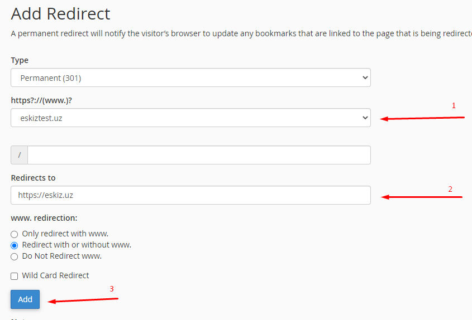Choose Redirect with or without www.
The width and height of the screenshot is (472, 320).
coord(15,245)
